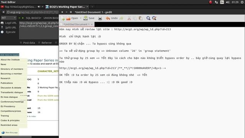Open a new browser tab
Image resolution: width=245 pixels, height=138 pixels.
[x=92, y=7]
